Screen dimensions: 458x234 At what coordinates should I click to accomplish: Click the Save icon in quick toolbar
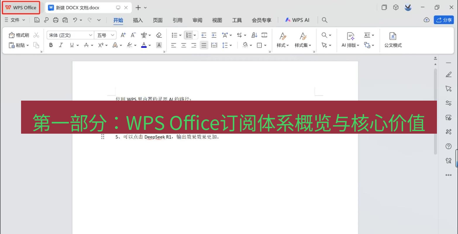point(37,20)
